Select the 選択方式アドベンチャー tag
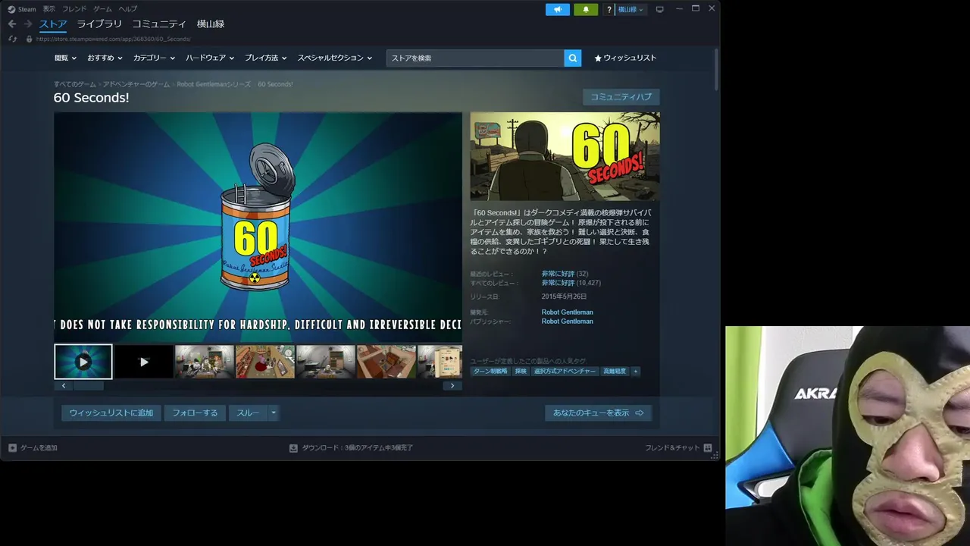Image resolution: width=970 pixels, height=546 pixels. (x=565, y=372)
